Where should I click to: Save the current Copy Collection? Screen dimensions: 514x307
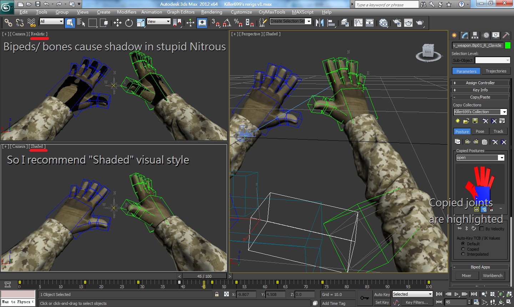click(475, 121)
